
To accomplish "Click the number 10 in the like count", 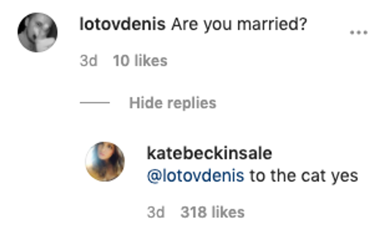I will point(120,61).
